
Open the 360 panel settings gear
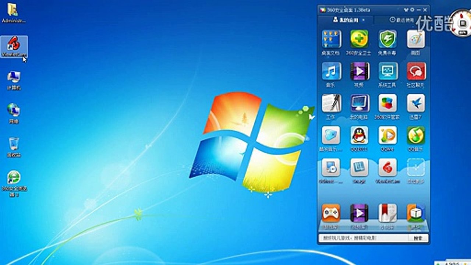click(412, 10)
